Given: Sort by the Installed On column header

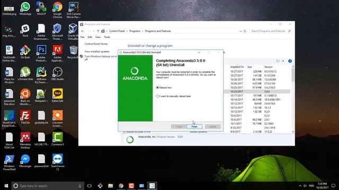Looking at the screenshot, I should tap(237, 67).
